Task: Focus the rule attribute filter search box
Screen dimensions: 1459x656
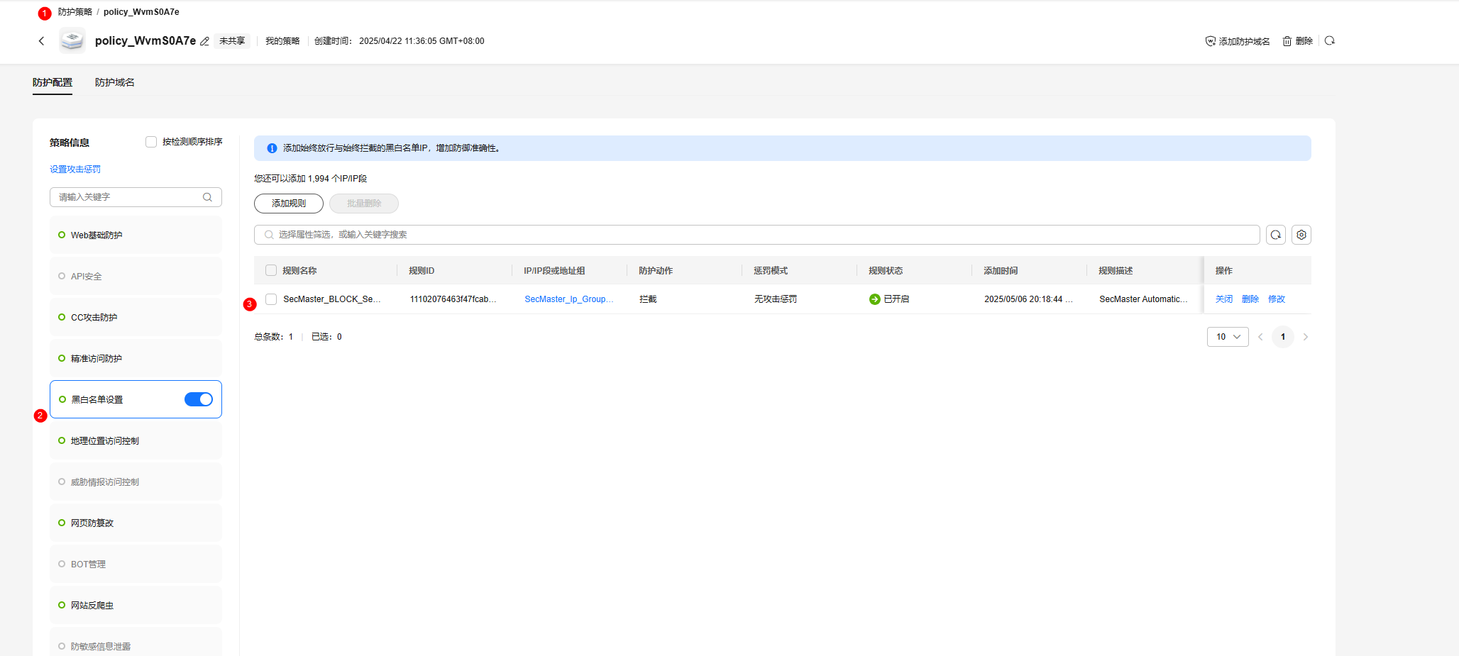Action: click(757, 235)
